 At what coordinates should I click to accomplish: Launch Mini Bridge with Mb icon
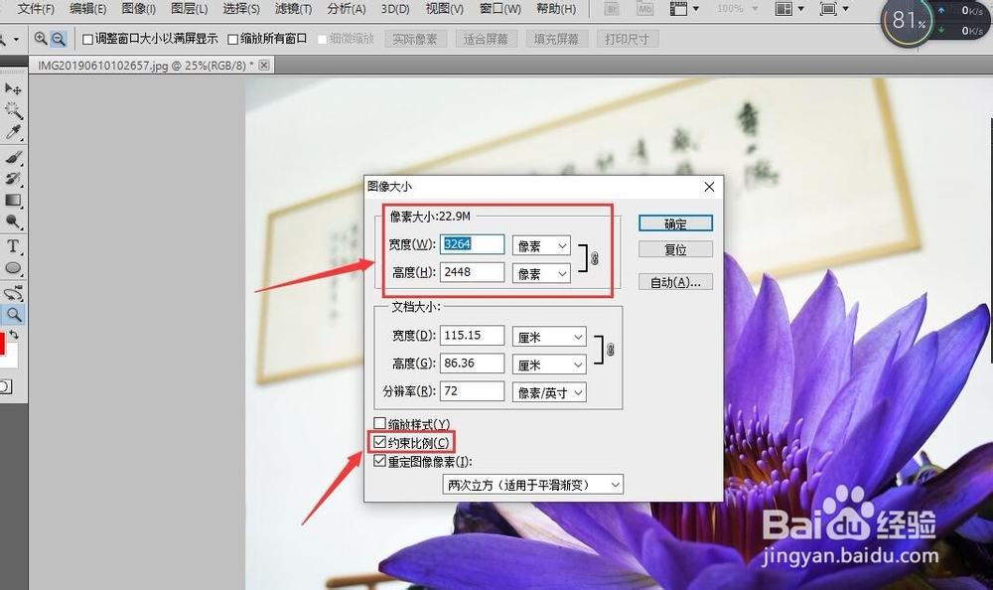644,9
